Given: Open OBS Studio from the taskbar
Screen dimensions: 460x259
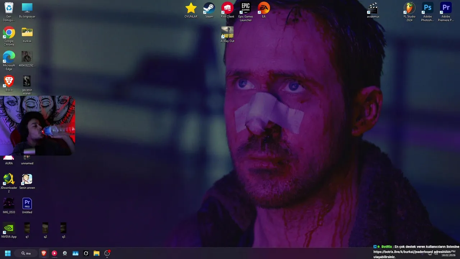Looking at the screenshot, I should coord(107,253).
